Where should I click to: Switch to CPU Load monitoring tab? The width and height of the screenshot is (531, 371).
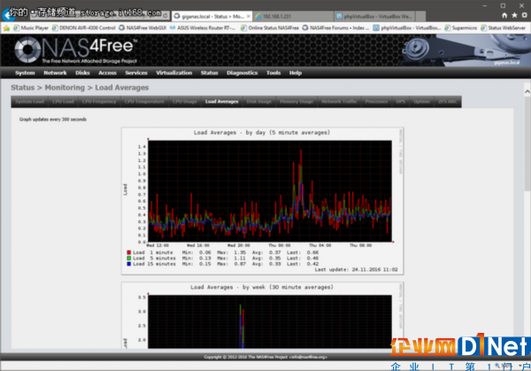point(63,102)
